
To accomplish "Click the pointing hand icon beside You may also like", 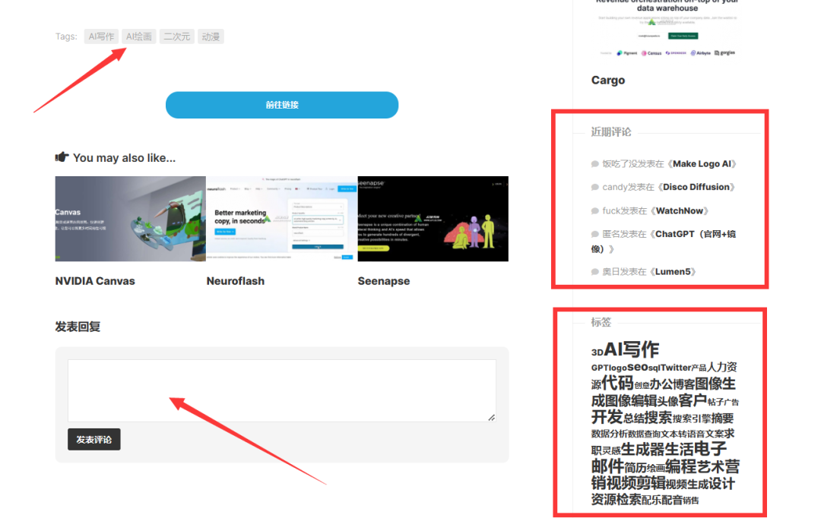I will click(62, 157).
